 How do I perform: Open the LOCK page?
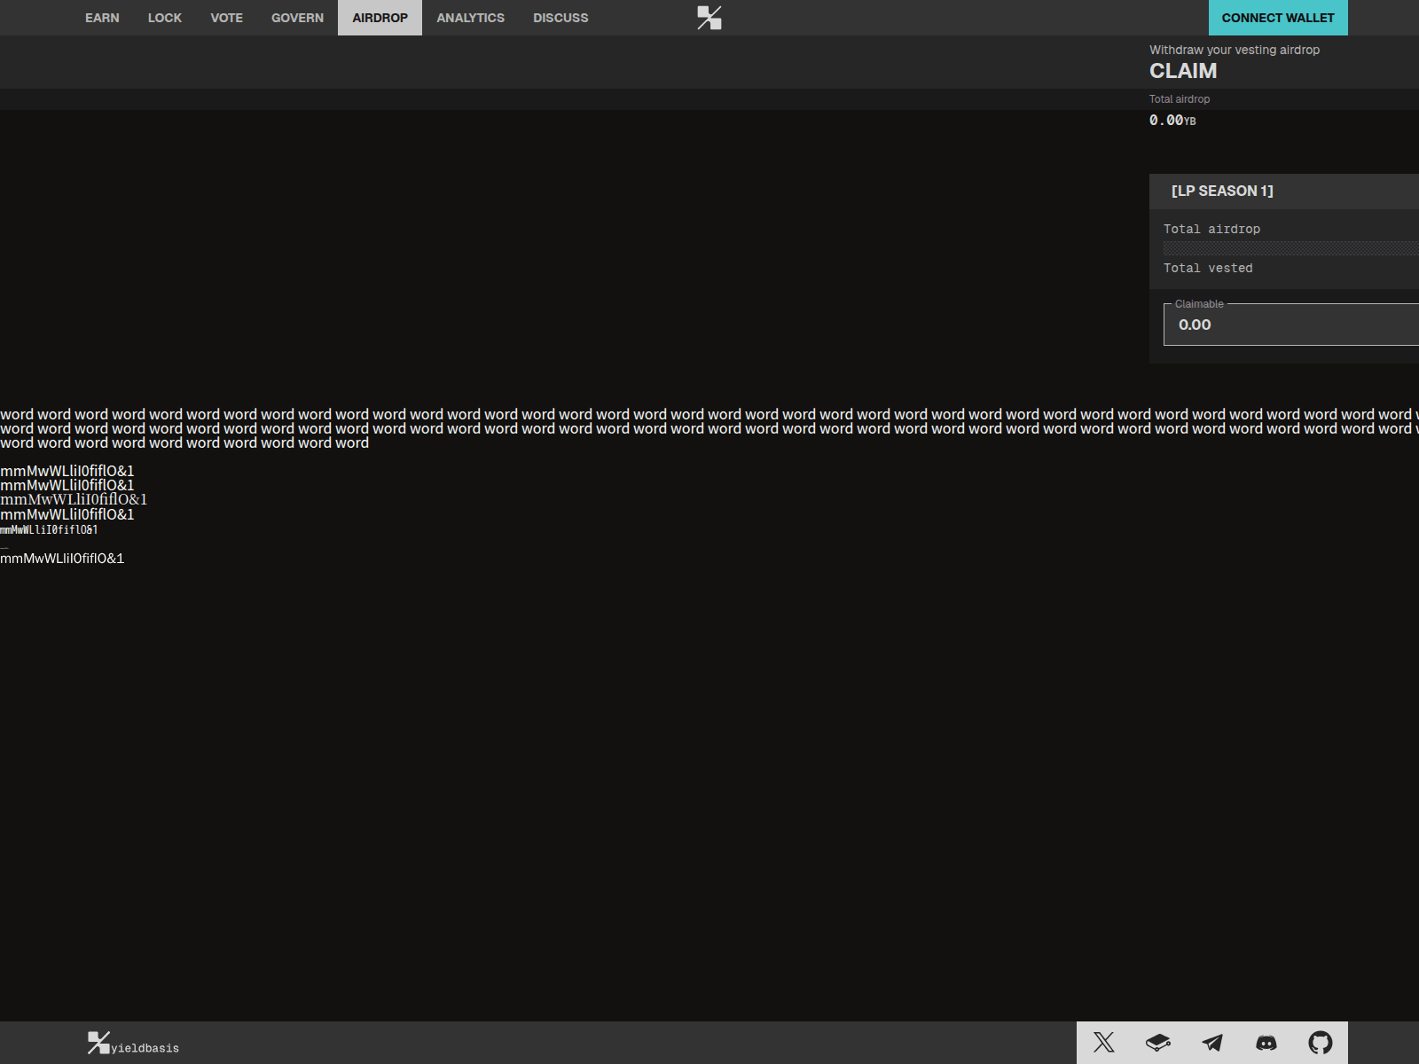point(164,18)
